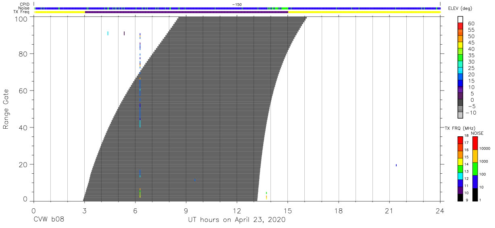Click the "25" label on ELEV colorbar
Screen dimensions: 495x228
[x=471, y=68]
